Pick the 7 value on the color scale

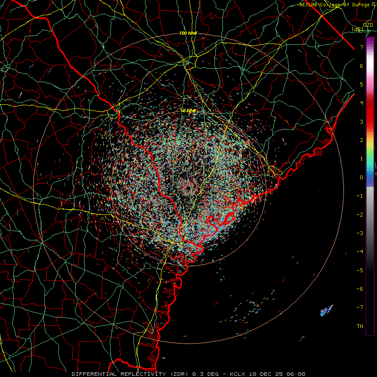click(x=362, y=47)
